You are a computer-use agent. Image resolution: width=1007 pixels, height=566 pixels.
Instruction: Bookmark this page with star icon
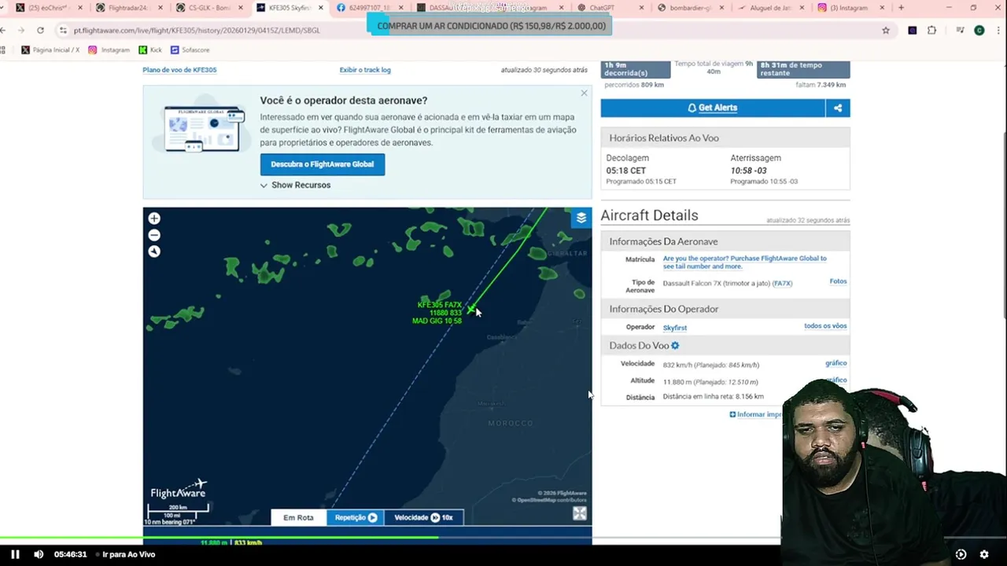pyautogui.click(x=886, y=30)
